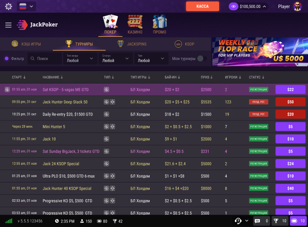Toggle the Фильтр switch
The height and width of the screenshot is (227, 308).
[7, 59]
